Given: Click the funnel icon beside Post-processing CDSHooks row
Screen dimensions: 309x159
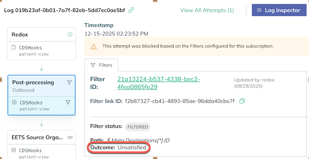Looking at the screenshot, I should (x=68, y=103).
